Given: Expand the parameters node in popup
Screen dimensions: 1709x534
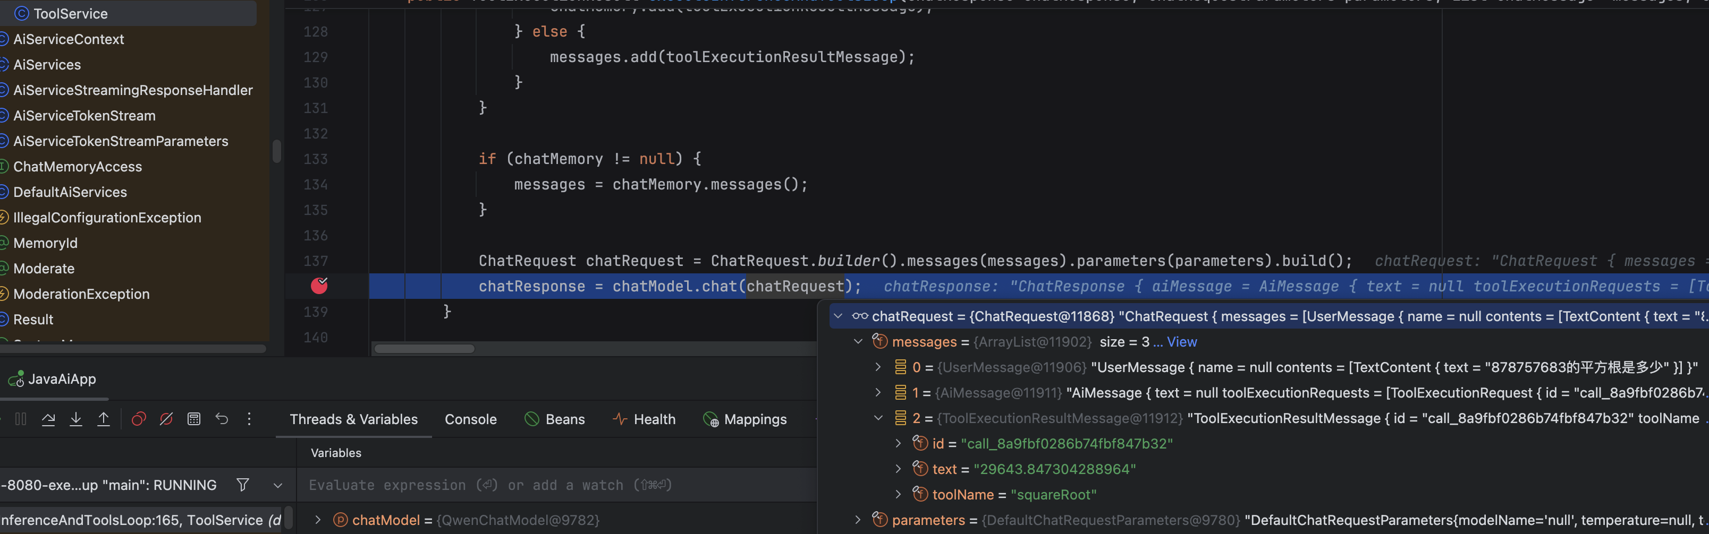Looking at the screenshot, I should point(858,520).
